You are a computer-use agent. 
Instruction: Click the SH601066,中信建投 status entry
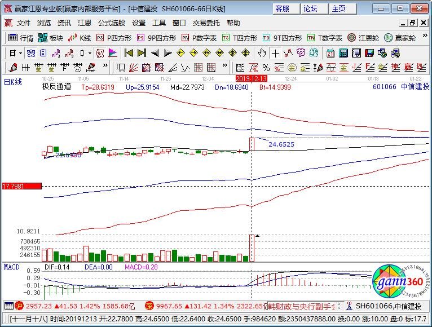[389, 306]
